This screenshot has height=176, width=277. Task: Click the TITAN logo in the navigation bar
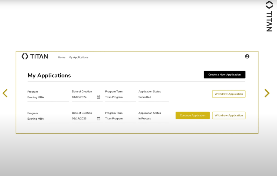35,57
